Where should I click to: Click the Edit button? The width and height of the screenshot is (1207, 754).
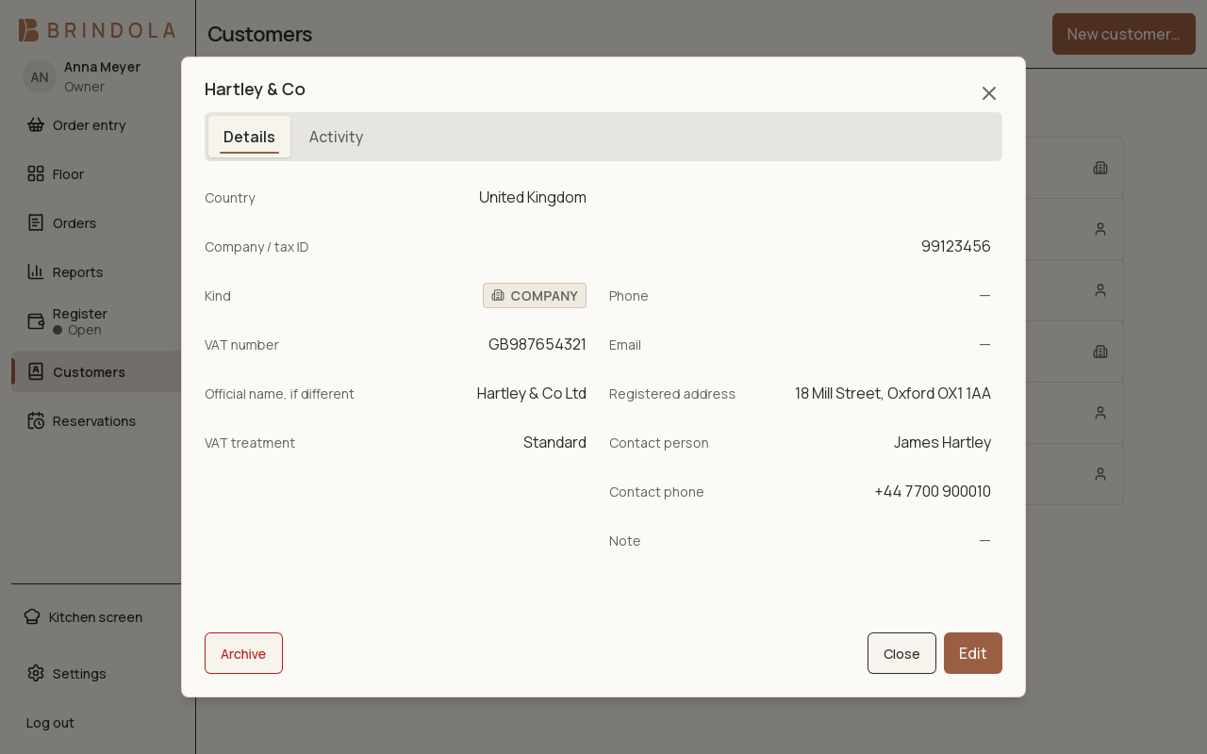pos(973,653)
